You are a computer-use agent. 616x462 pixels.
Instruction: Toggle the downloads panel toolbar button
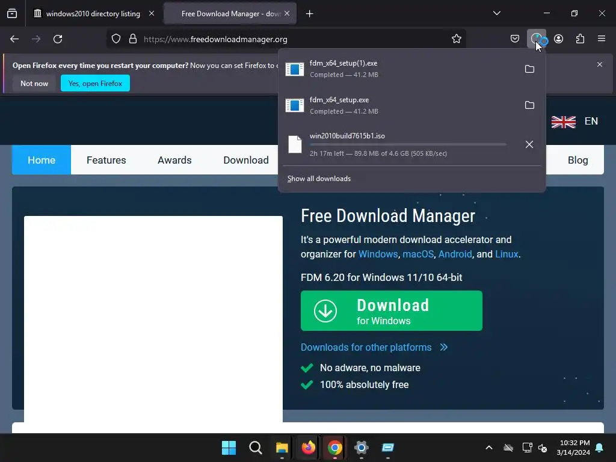537,39
